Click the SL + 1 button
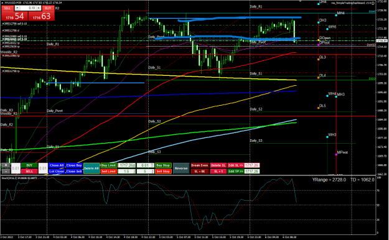389x240 pixels. (x=218, y=172)
